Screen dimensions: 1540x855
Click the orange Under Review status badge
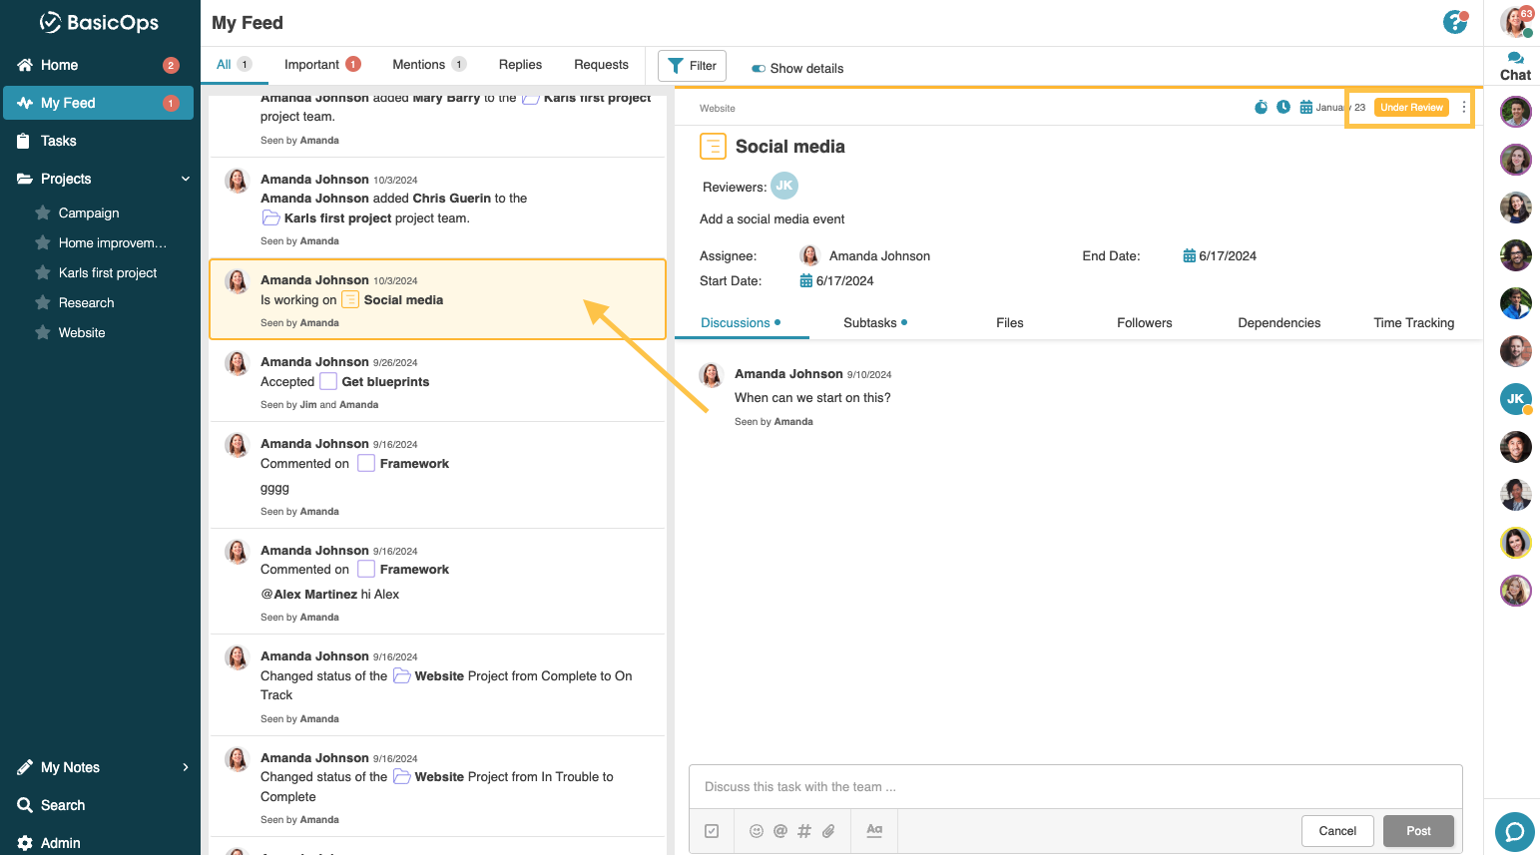(x=1411, y=107)
